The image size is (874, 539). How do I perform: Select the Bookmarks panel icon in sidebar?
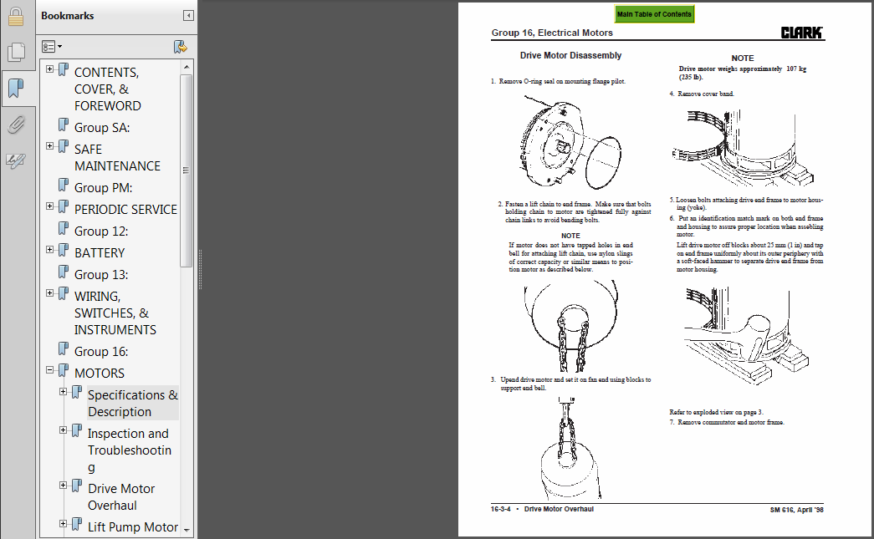pos(16,88)
